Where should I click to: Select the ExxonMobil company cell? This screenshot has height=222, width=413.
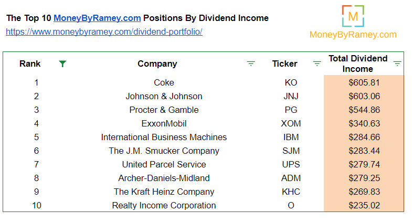(164, 123)
